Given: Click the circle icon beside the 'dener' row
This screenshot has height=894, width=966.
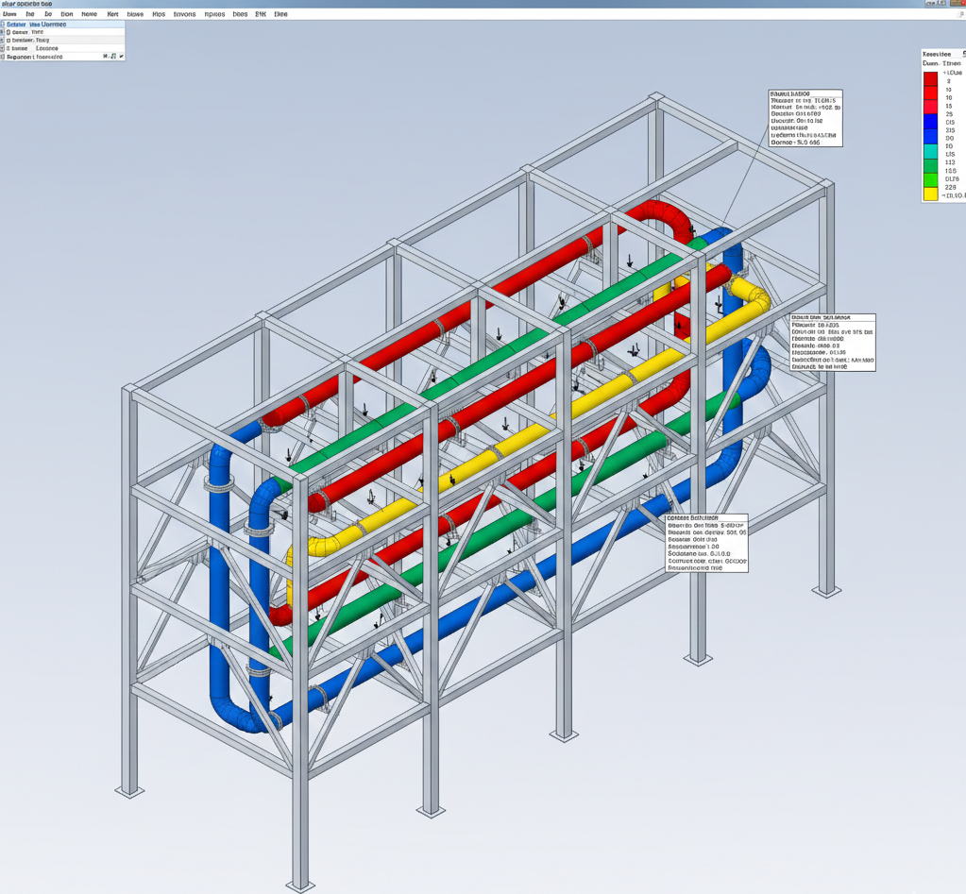Looking at the screenshot, I should pos(8,32).
